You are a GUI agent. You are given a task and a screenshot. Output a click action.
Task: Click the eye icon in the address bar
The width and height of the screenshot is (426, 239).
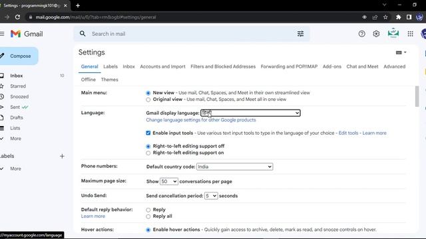coord(364,17)
